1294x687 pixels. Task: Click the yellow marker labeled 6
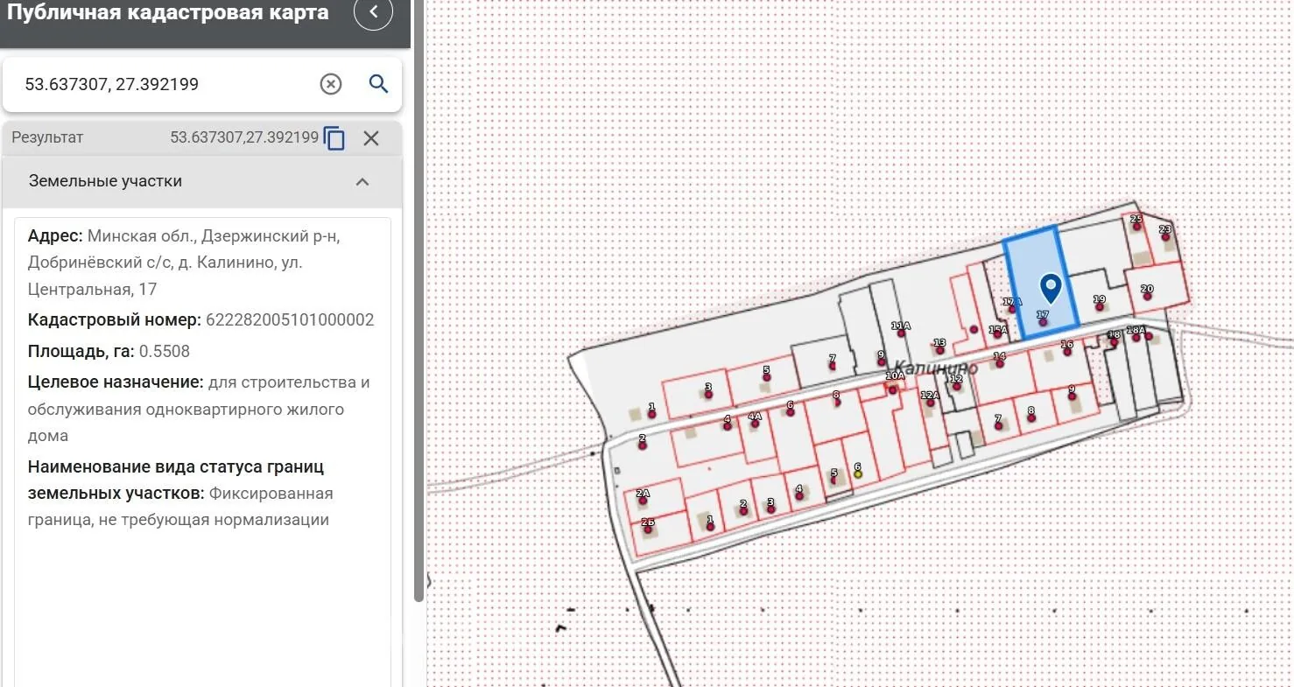(x=858, y=473)
